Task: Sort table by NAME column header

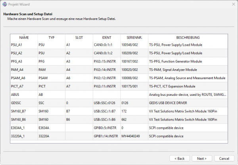Action: tap(24, 37)
